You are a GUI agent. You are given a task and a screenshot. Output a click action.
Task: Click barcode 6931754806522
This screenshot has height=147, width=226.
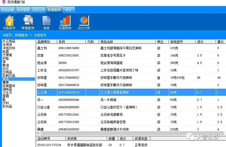69,78
